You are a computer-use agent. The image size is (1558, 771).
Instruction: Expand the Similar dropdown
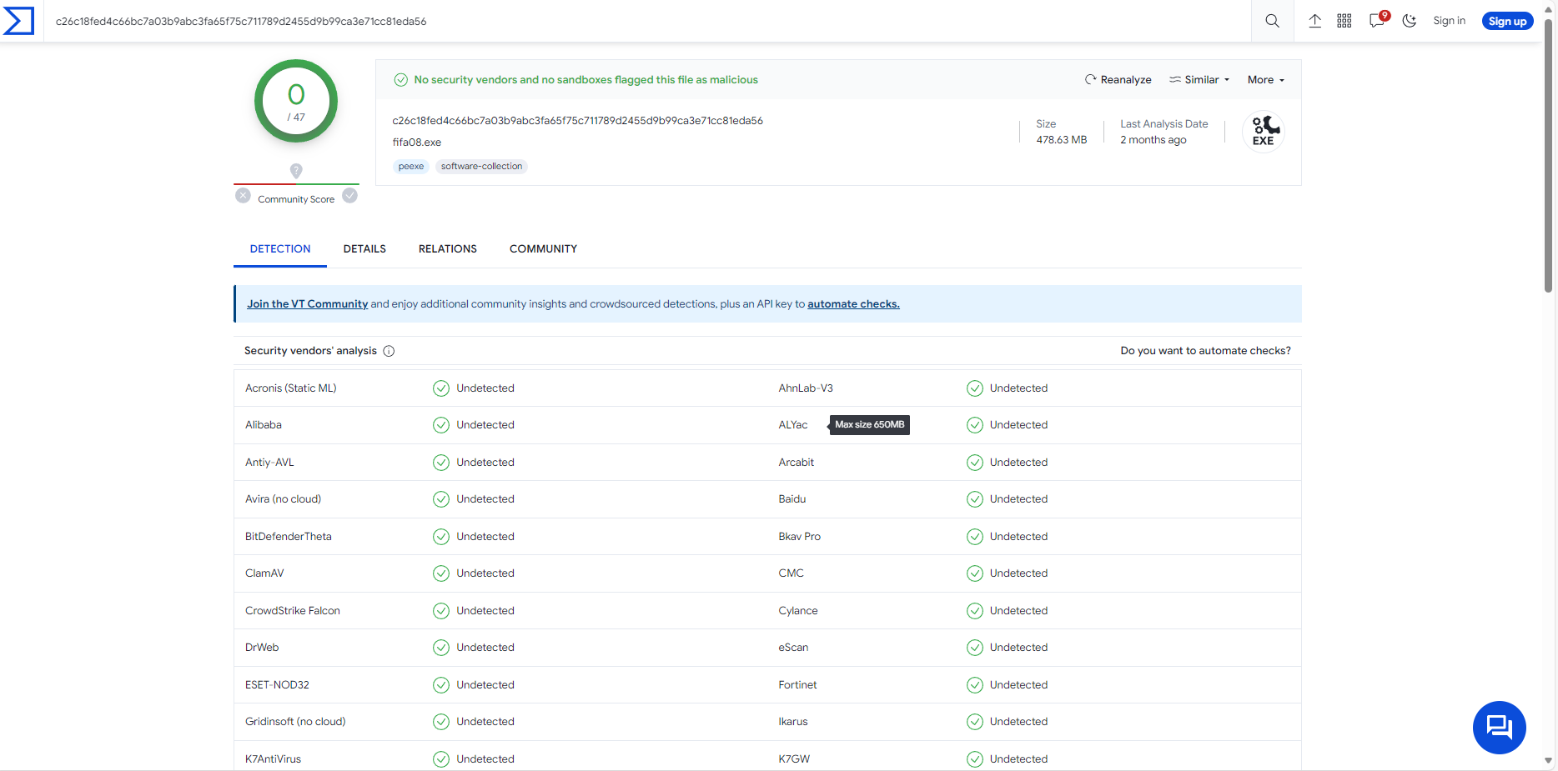[1200, 80]
